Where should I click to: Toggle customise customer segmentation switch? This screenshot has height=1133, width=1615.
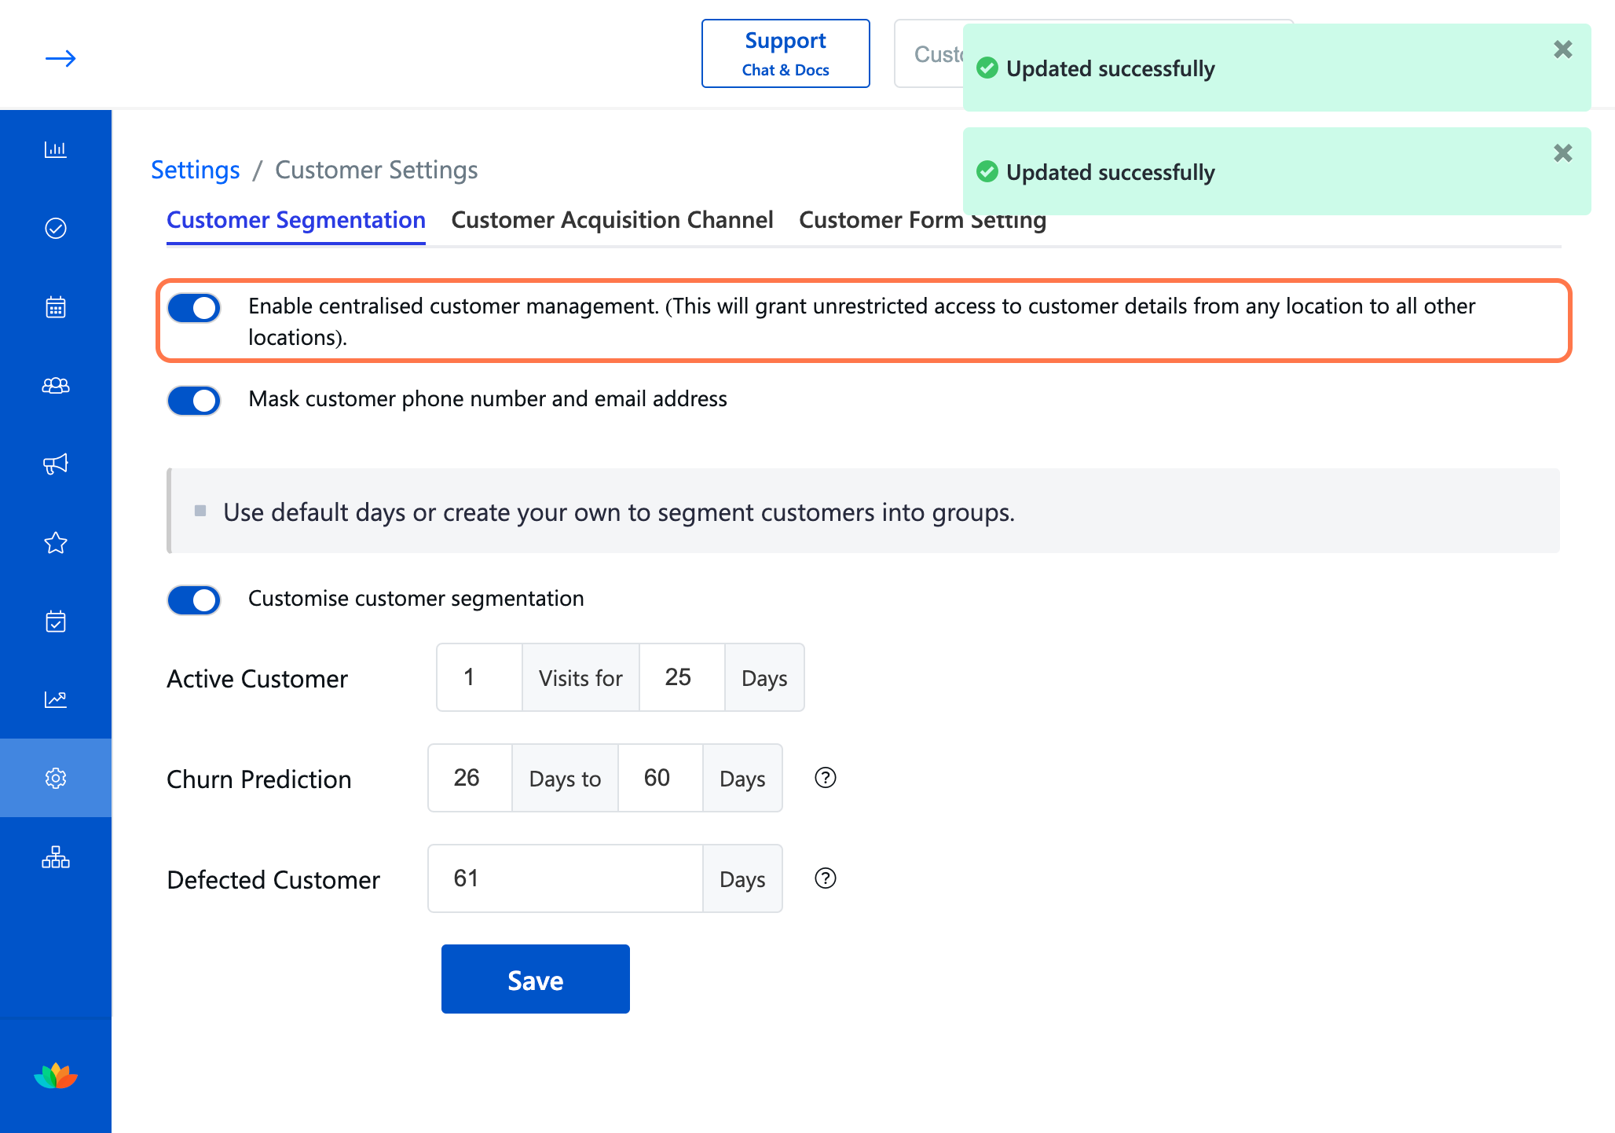[x=194, y=600]
